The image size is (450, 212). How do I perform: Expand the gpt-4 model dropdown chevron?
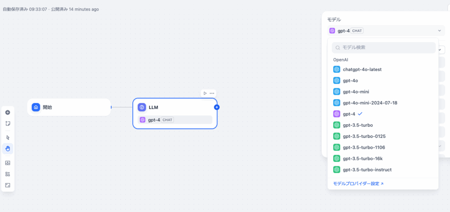coord(439,31)
